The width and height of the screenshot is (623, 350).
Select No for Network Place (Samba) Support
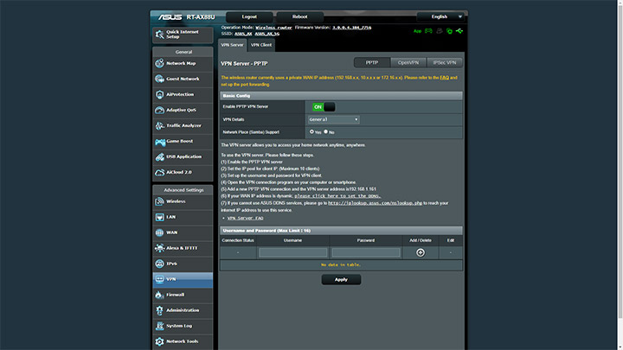[x=326, y=131]
